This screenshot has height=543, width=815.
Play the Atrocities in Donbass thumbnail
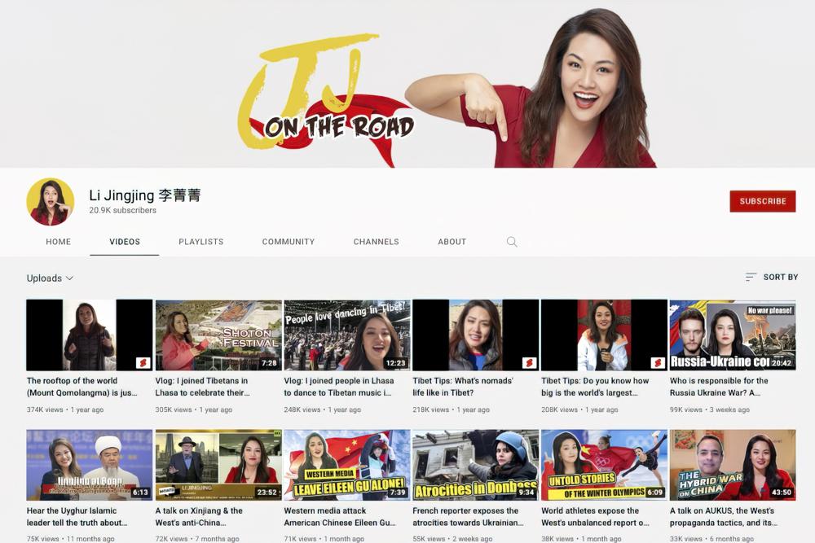coord(475,465)
